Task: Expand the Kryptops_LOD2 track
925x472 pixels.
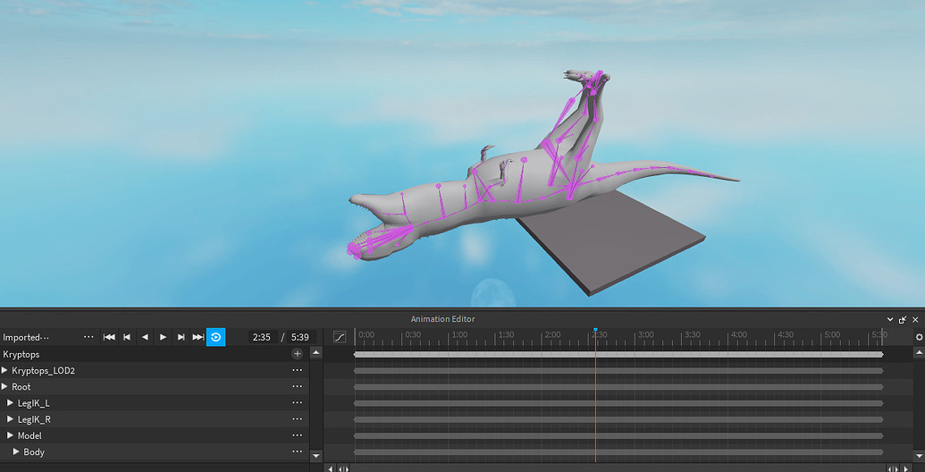Action: (x=4, y=370)
